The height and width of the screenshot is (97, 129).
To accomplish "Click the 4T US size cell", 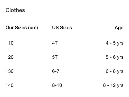I will 55,43.
